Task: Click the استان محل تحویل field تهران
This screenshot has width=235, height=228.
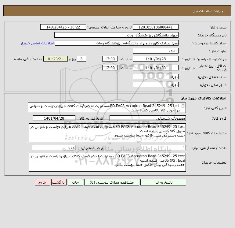Action: point(156,77)
